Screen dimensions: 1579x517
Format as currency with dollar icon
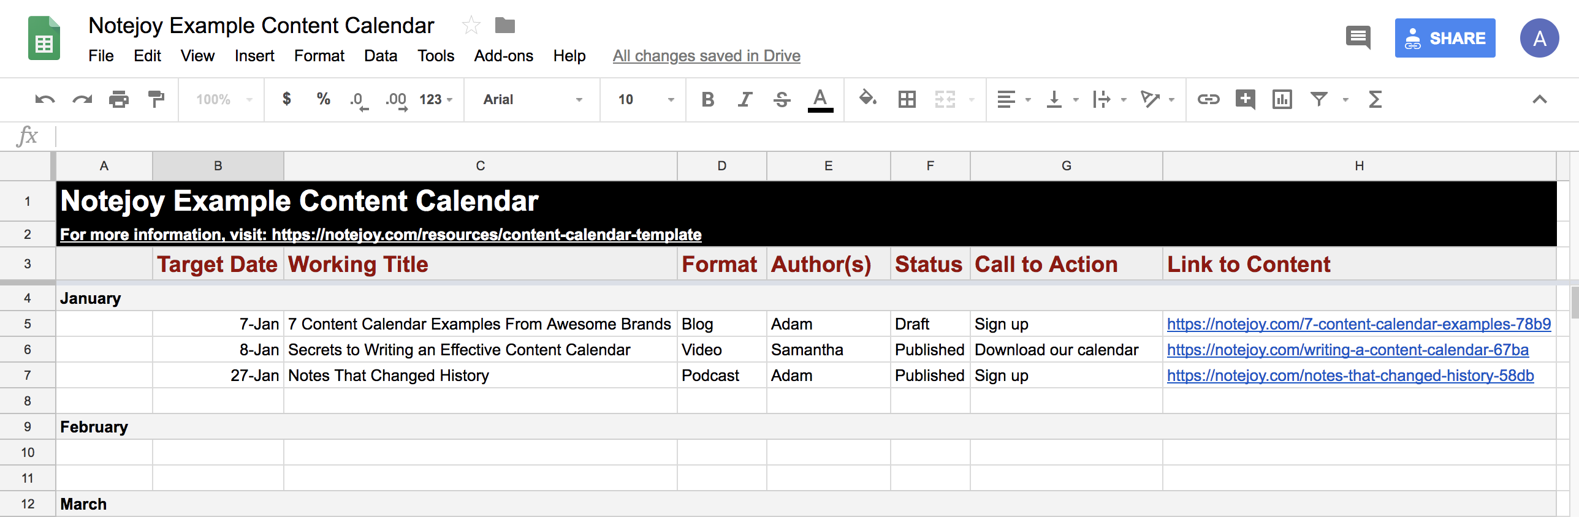coord(286,99)
